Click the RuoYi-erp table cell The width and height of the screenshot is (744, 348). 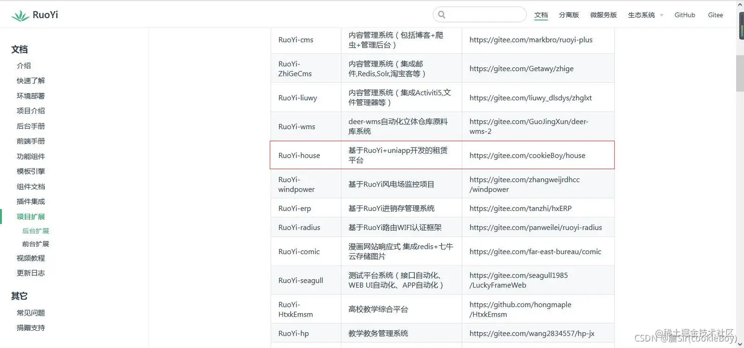pos(306,208)
